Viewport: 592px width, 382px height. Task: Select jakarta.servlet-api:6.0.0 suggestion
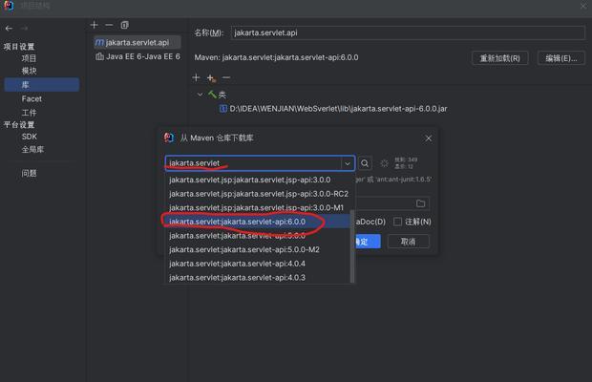(258, 222)
